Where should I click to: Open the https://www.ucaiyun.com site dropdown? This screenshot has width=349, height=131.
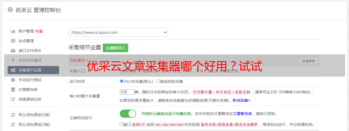pos(118,32)
